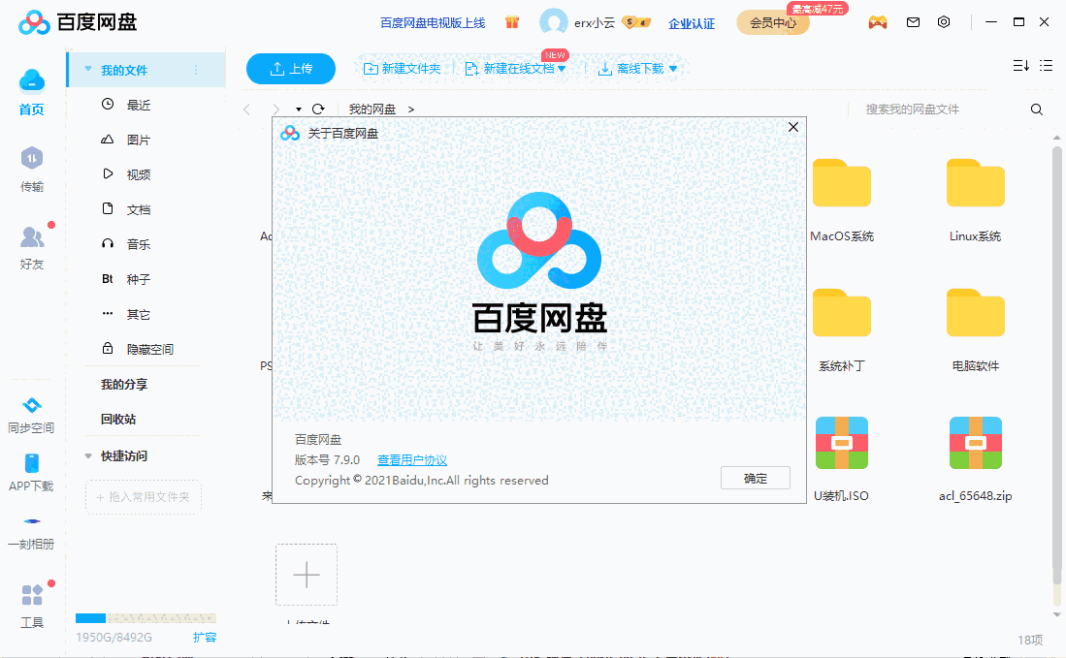Screen dimensions: 1066x658
Task: Open the 查看用户协议 link
Action: 412,459
